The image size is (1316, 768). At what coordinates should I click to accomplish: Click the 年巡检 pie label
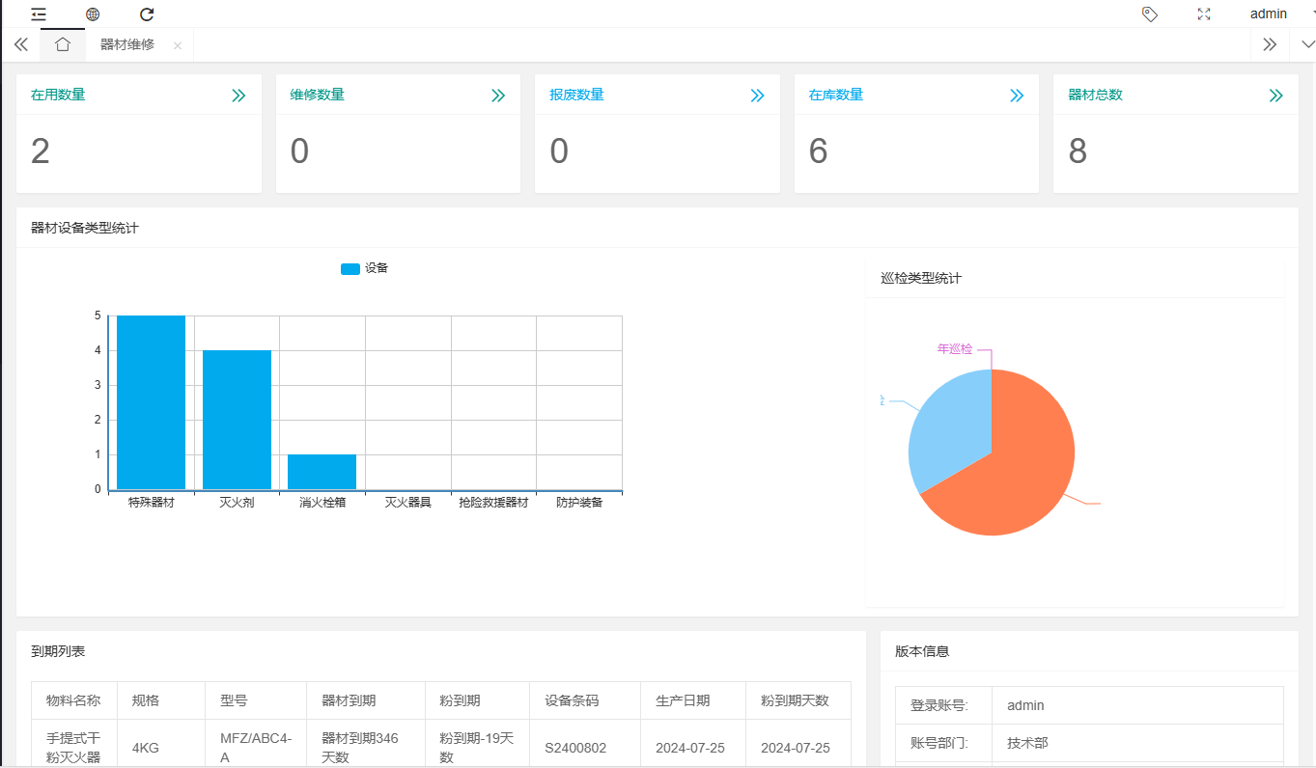955,349
